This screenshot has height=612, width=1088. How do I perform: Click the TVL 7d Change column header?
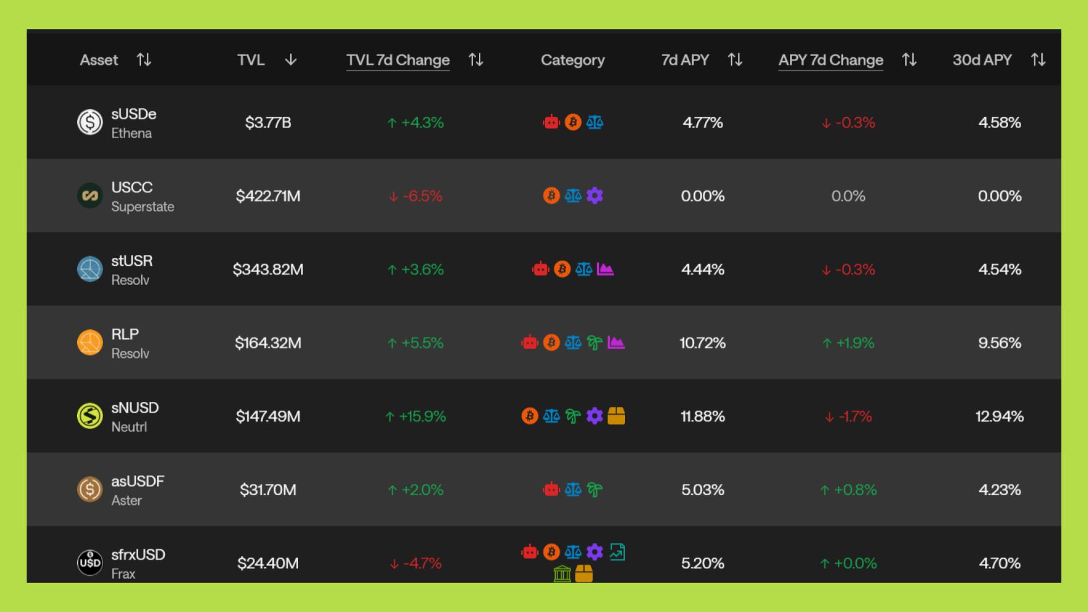pos(398,60)
